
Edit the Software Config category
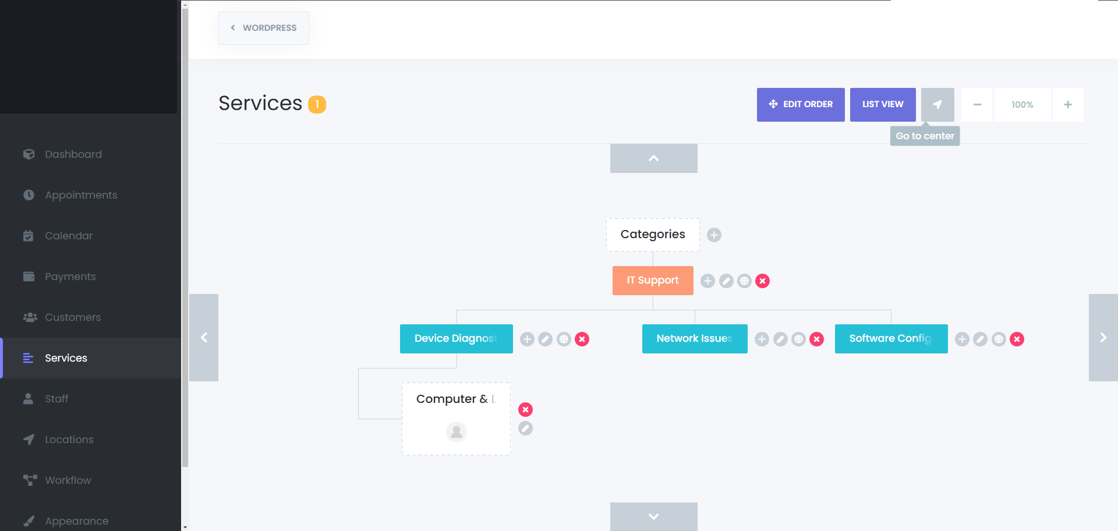[980, 339]
